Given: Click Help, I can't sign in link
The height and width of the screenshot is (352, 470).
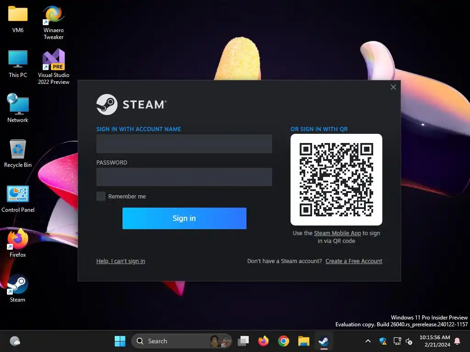Looking at the screenshot, I should pyautogui.click(x=121, y=261).
